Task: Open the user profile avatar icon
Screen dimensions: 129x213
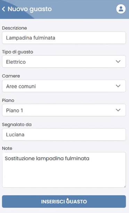Action: click(121, 9)
